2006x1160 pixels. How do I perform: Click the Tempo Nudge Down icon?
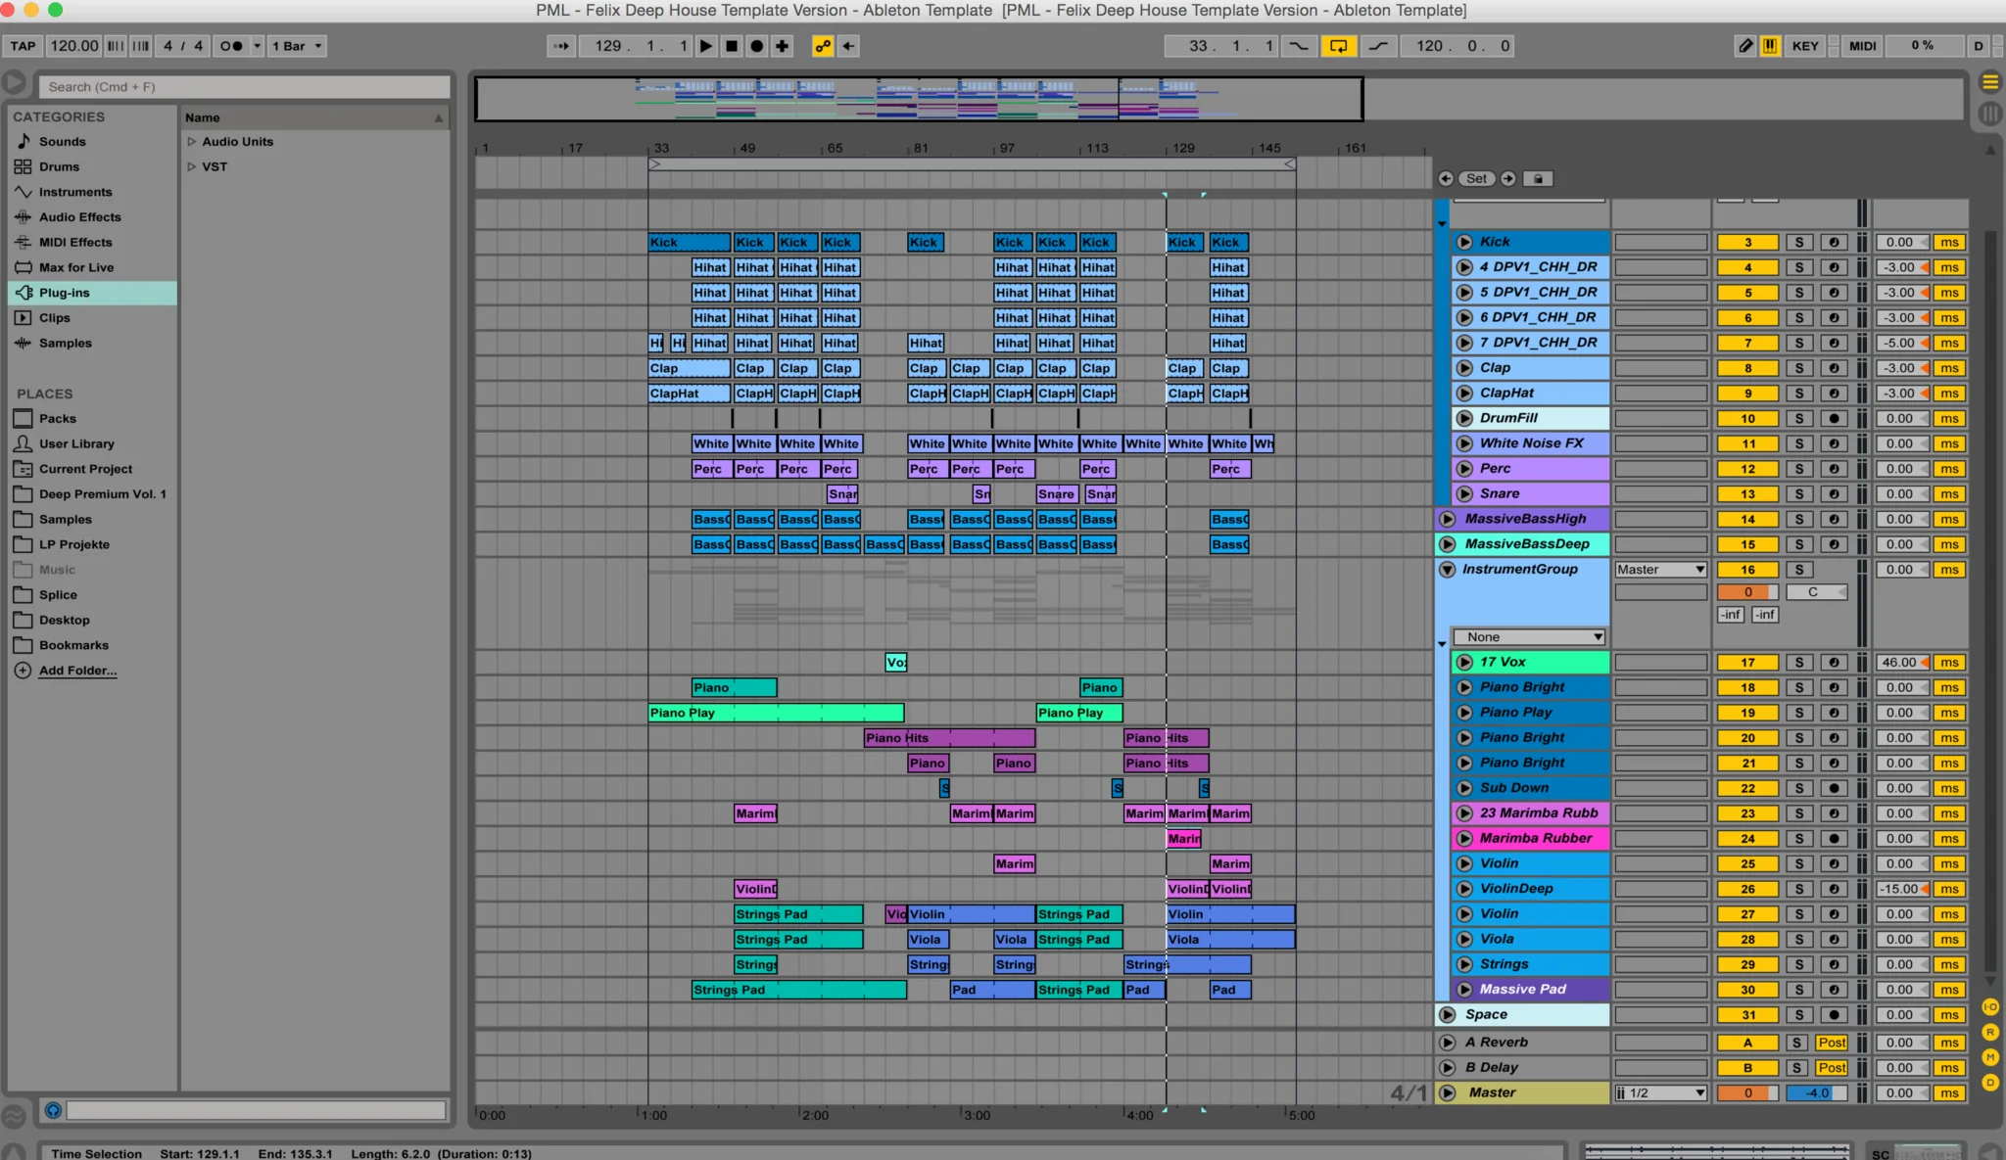116,46
